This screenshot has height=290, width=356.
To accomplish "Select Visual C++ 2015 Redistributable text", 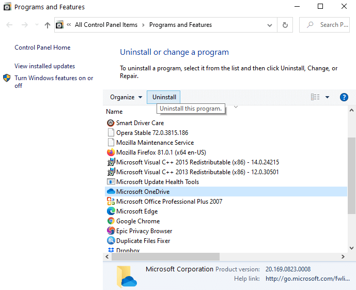I will (197, 162).
